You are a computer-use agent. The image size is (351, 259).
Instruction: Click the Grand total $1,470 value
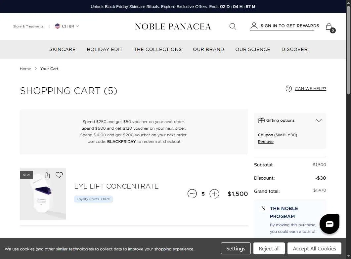tap(320, 190)
